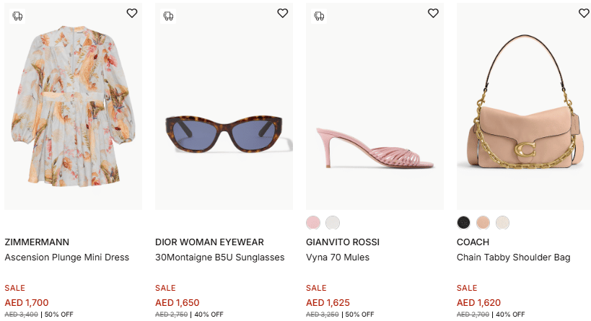This screenshot has height=321, width=591.
Task: Open Ascension Plunge Mini Dress product link
Action: tap(67, 258)
